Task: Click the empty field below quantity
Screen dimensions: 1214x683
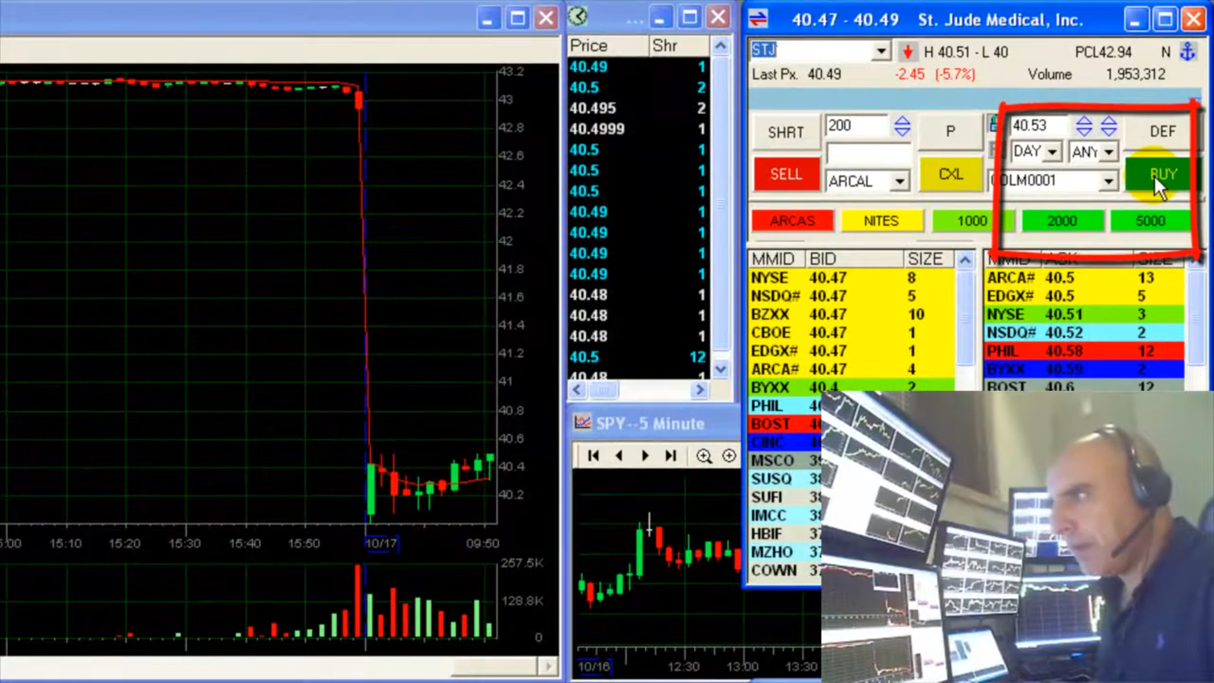Action: pyautogui.click(x=869, y=152)
